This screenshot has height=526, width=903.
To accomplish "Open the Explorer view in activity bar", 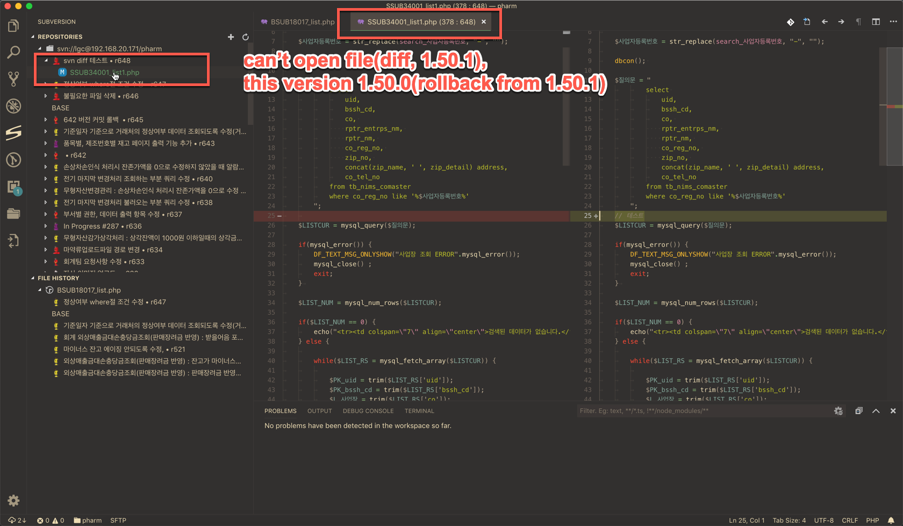I will tap(13, 25).
